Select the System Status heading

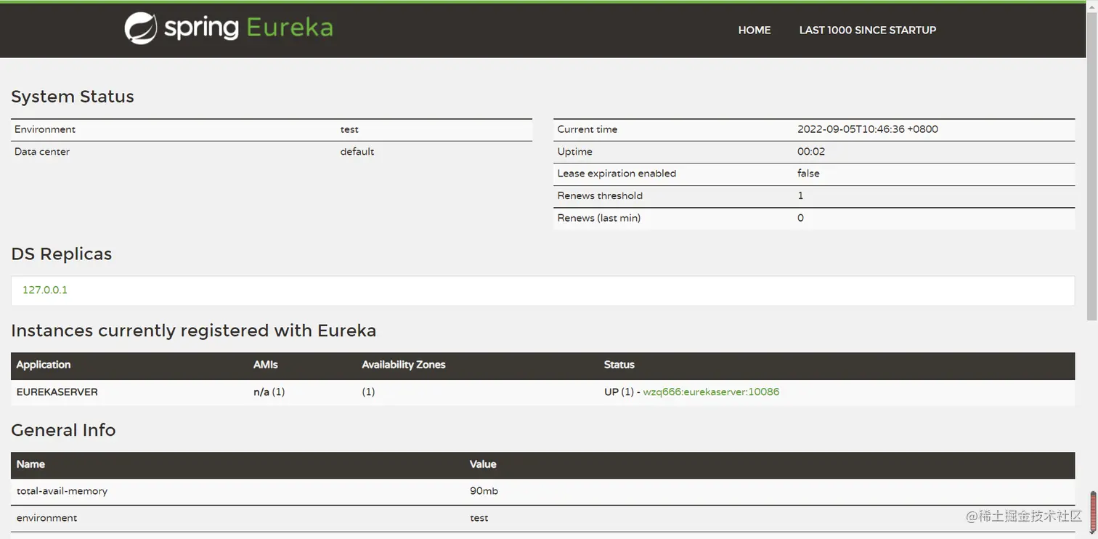(73, 97)
